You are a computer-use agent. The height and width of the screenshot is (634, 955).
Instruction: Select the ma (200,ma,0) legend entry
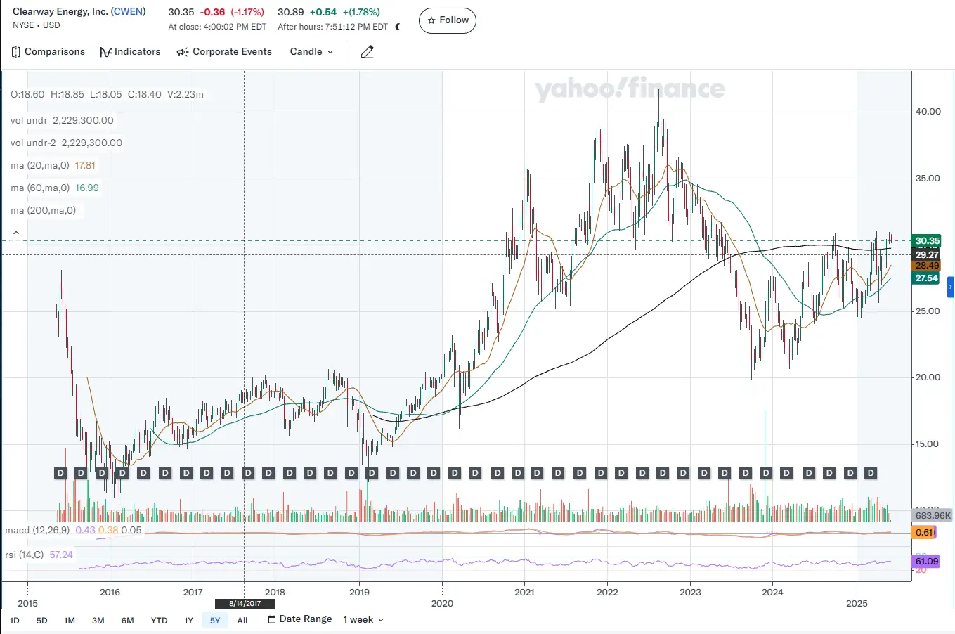click(44, 210)
